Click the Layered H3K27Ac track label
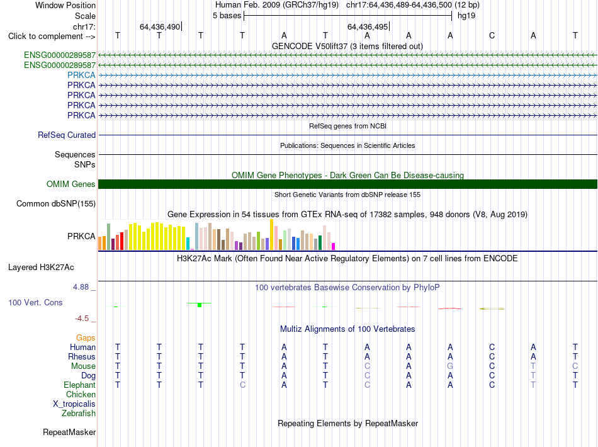 [41, 268]
